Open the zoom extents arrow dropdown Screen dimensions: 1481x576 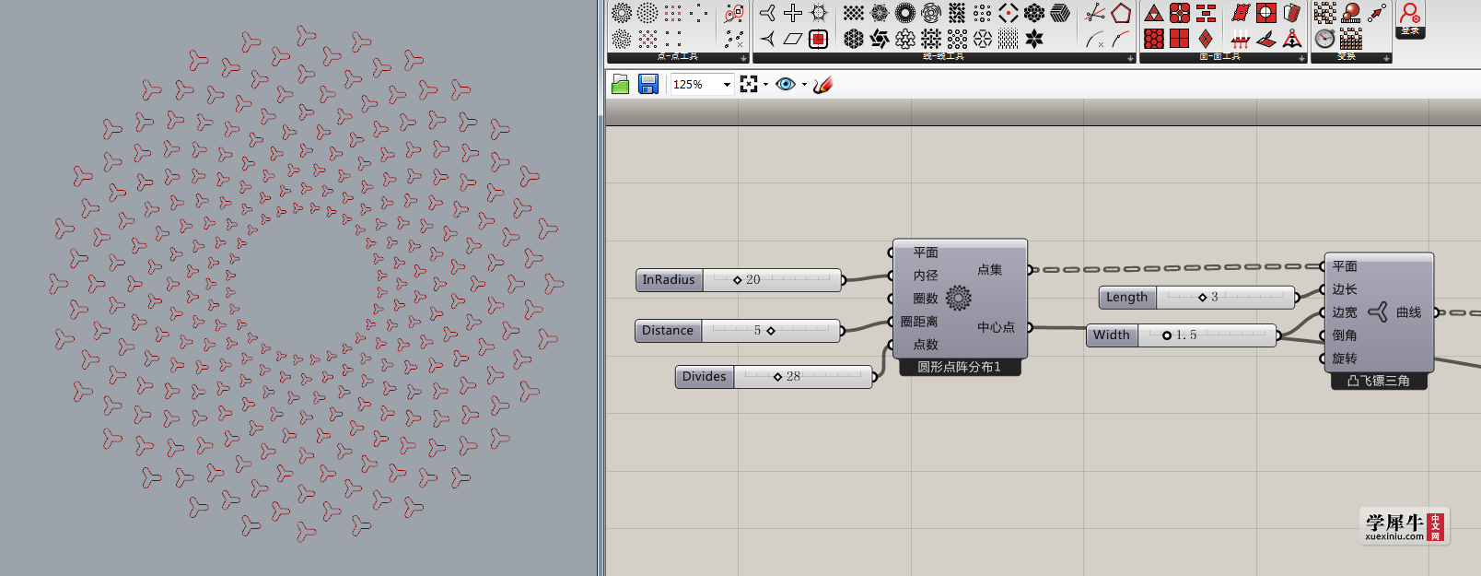coord(765,85)
